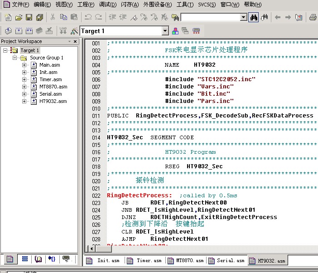318x273 pixels.
Task: Cut selection with scissors icon
Action: point(53,17)
